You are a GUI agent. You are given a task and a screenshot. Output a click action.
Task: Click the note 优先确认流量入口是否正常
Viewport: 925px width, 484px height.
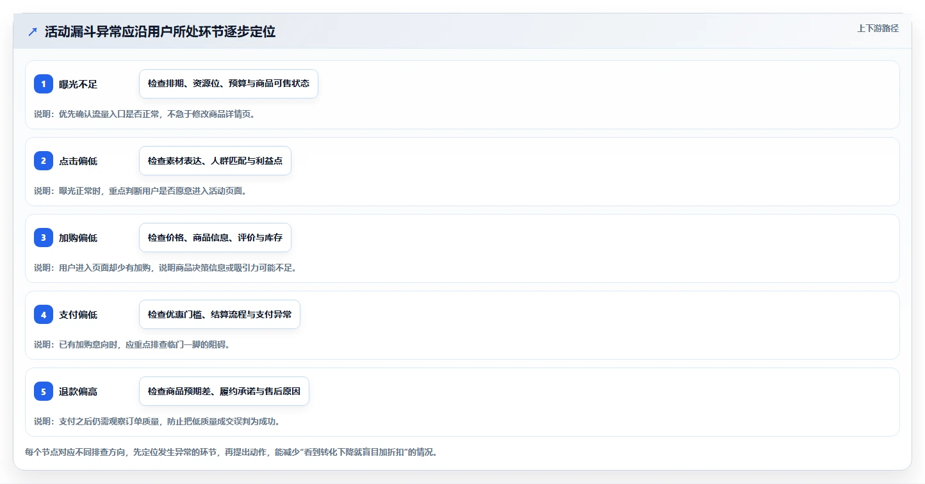[x=110, y=114]
